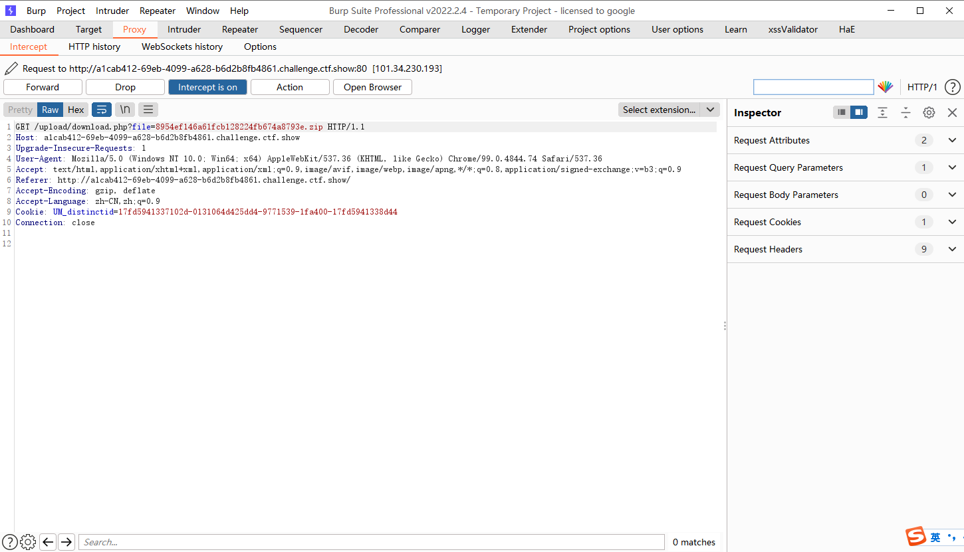Image resolution: width=964 pixels, height=552 pixels.
Task: Click the Sogou input method icon
Action: pos(916,537)
